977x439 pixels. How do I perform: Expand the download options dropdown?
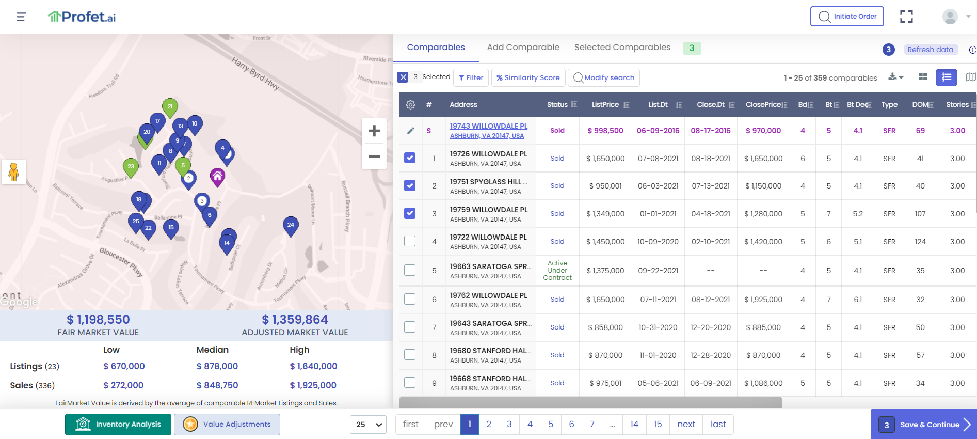pos(895,77)
